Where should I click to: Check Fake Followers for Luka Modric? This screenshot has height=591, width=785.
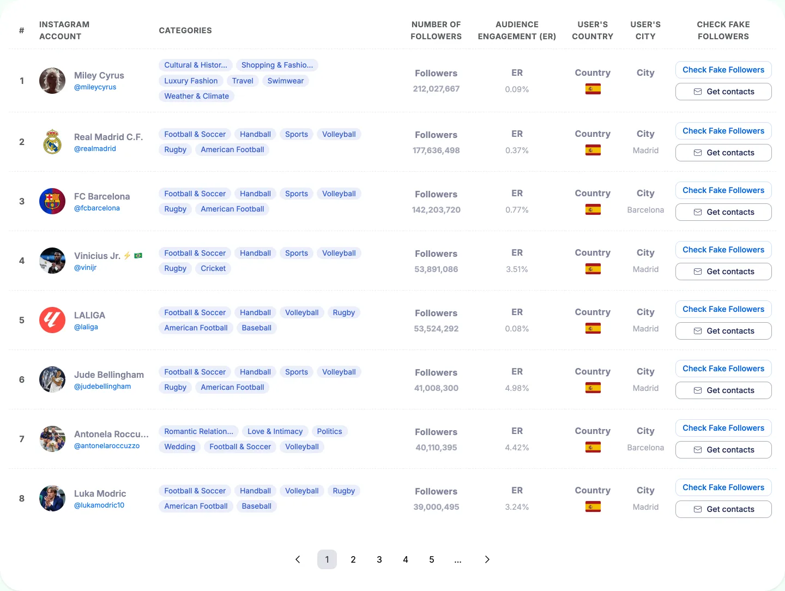pyautogui.click(x=723, y=487)
